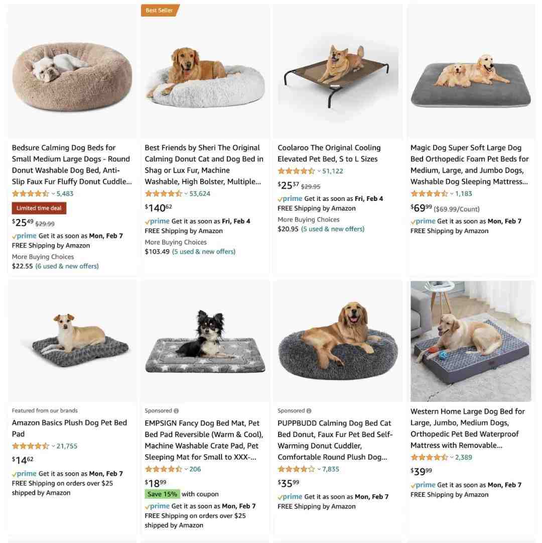Click the Sponsored info icon on PUPPBUDD listing
542x543 pixels.
309,411
